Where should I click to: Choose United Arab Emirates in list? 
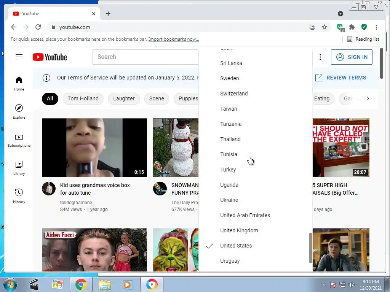point(256,215)
